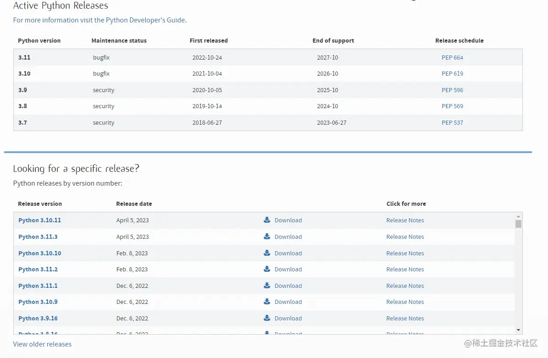Open the Python 3.11.1 release page
Screen dimensions: 548x358
(38, 286)
